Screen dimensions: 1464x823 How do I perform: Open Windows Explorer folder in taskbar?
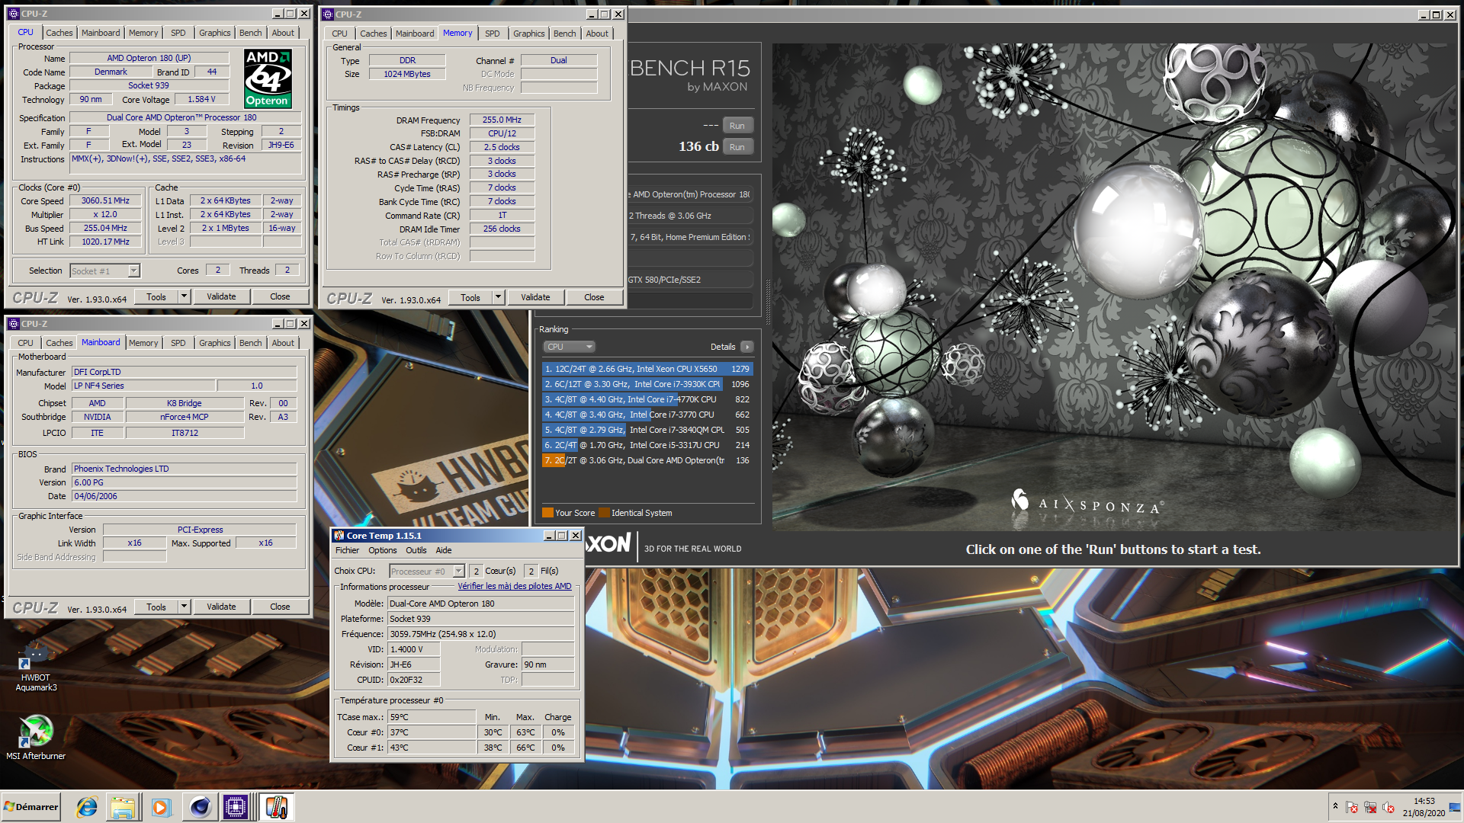(x=123, y=807)
